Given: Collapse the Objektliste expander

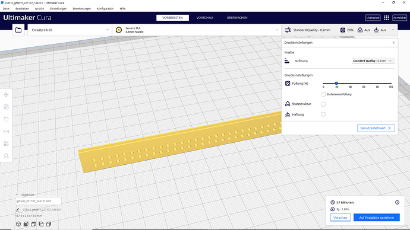Looking at the screenshot, I should pos(17,195).
